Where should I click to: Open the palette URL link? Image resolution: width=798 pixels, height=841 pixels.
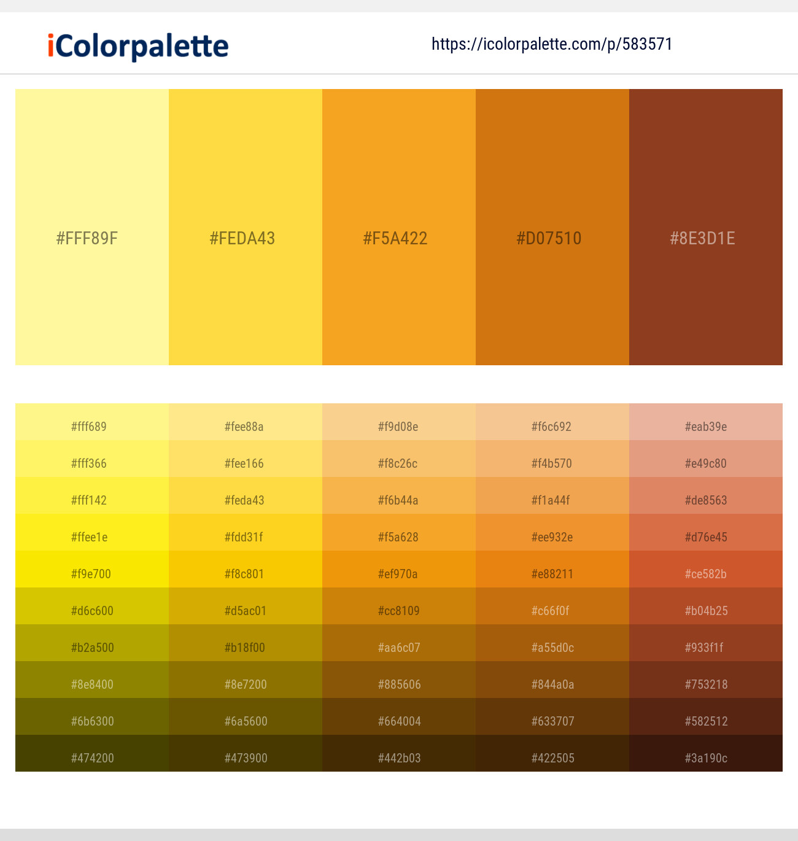tap(551, 44)
